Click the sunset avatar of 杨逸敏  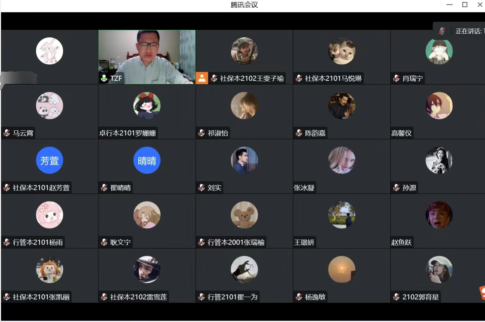342,270
